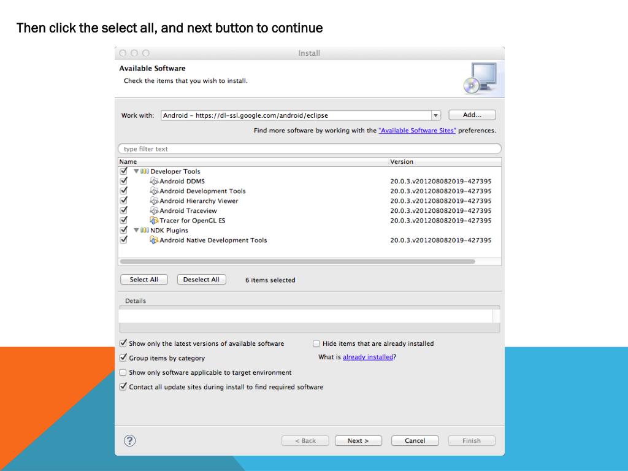
Task: Click the Android Development Tools version cell
Action: click(440, 191)
